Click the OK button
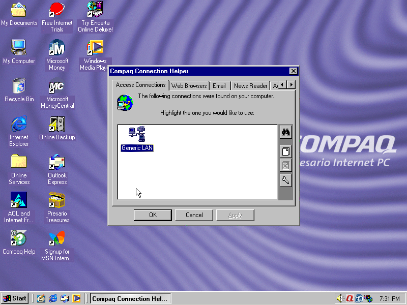Screen dimensions: 407x305 pyautogui.click(x=153, y=215)
